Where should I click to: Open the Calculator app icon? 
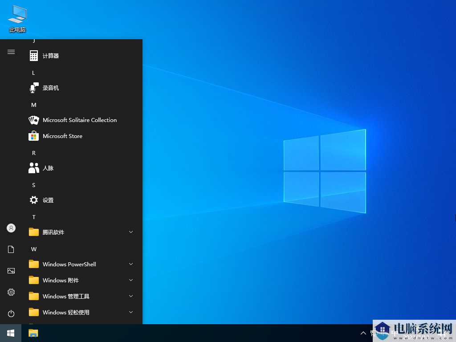point(34,56)
